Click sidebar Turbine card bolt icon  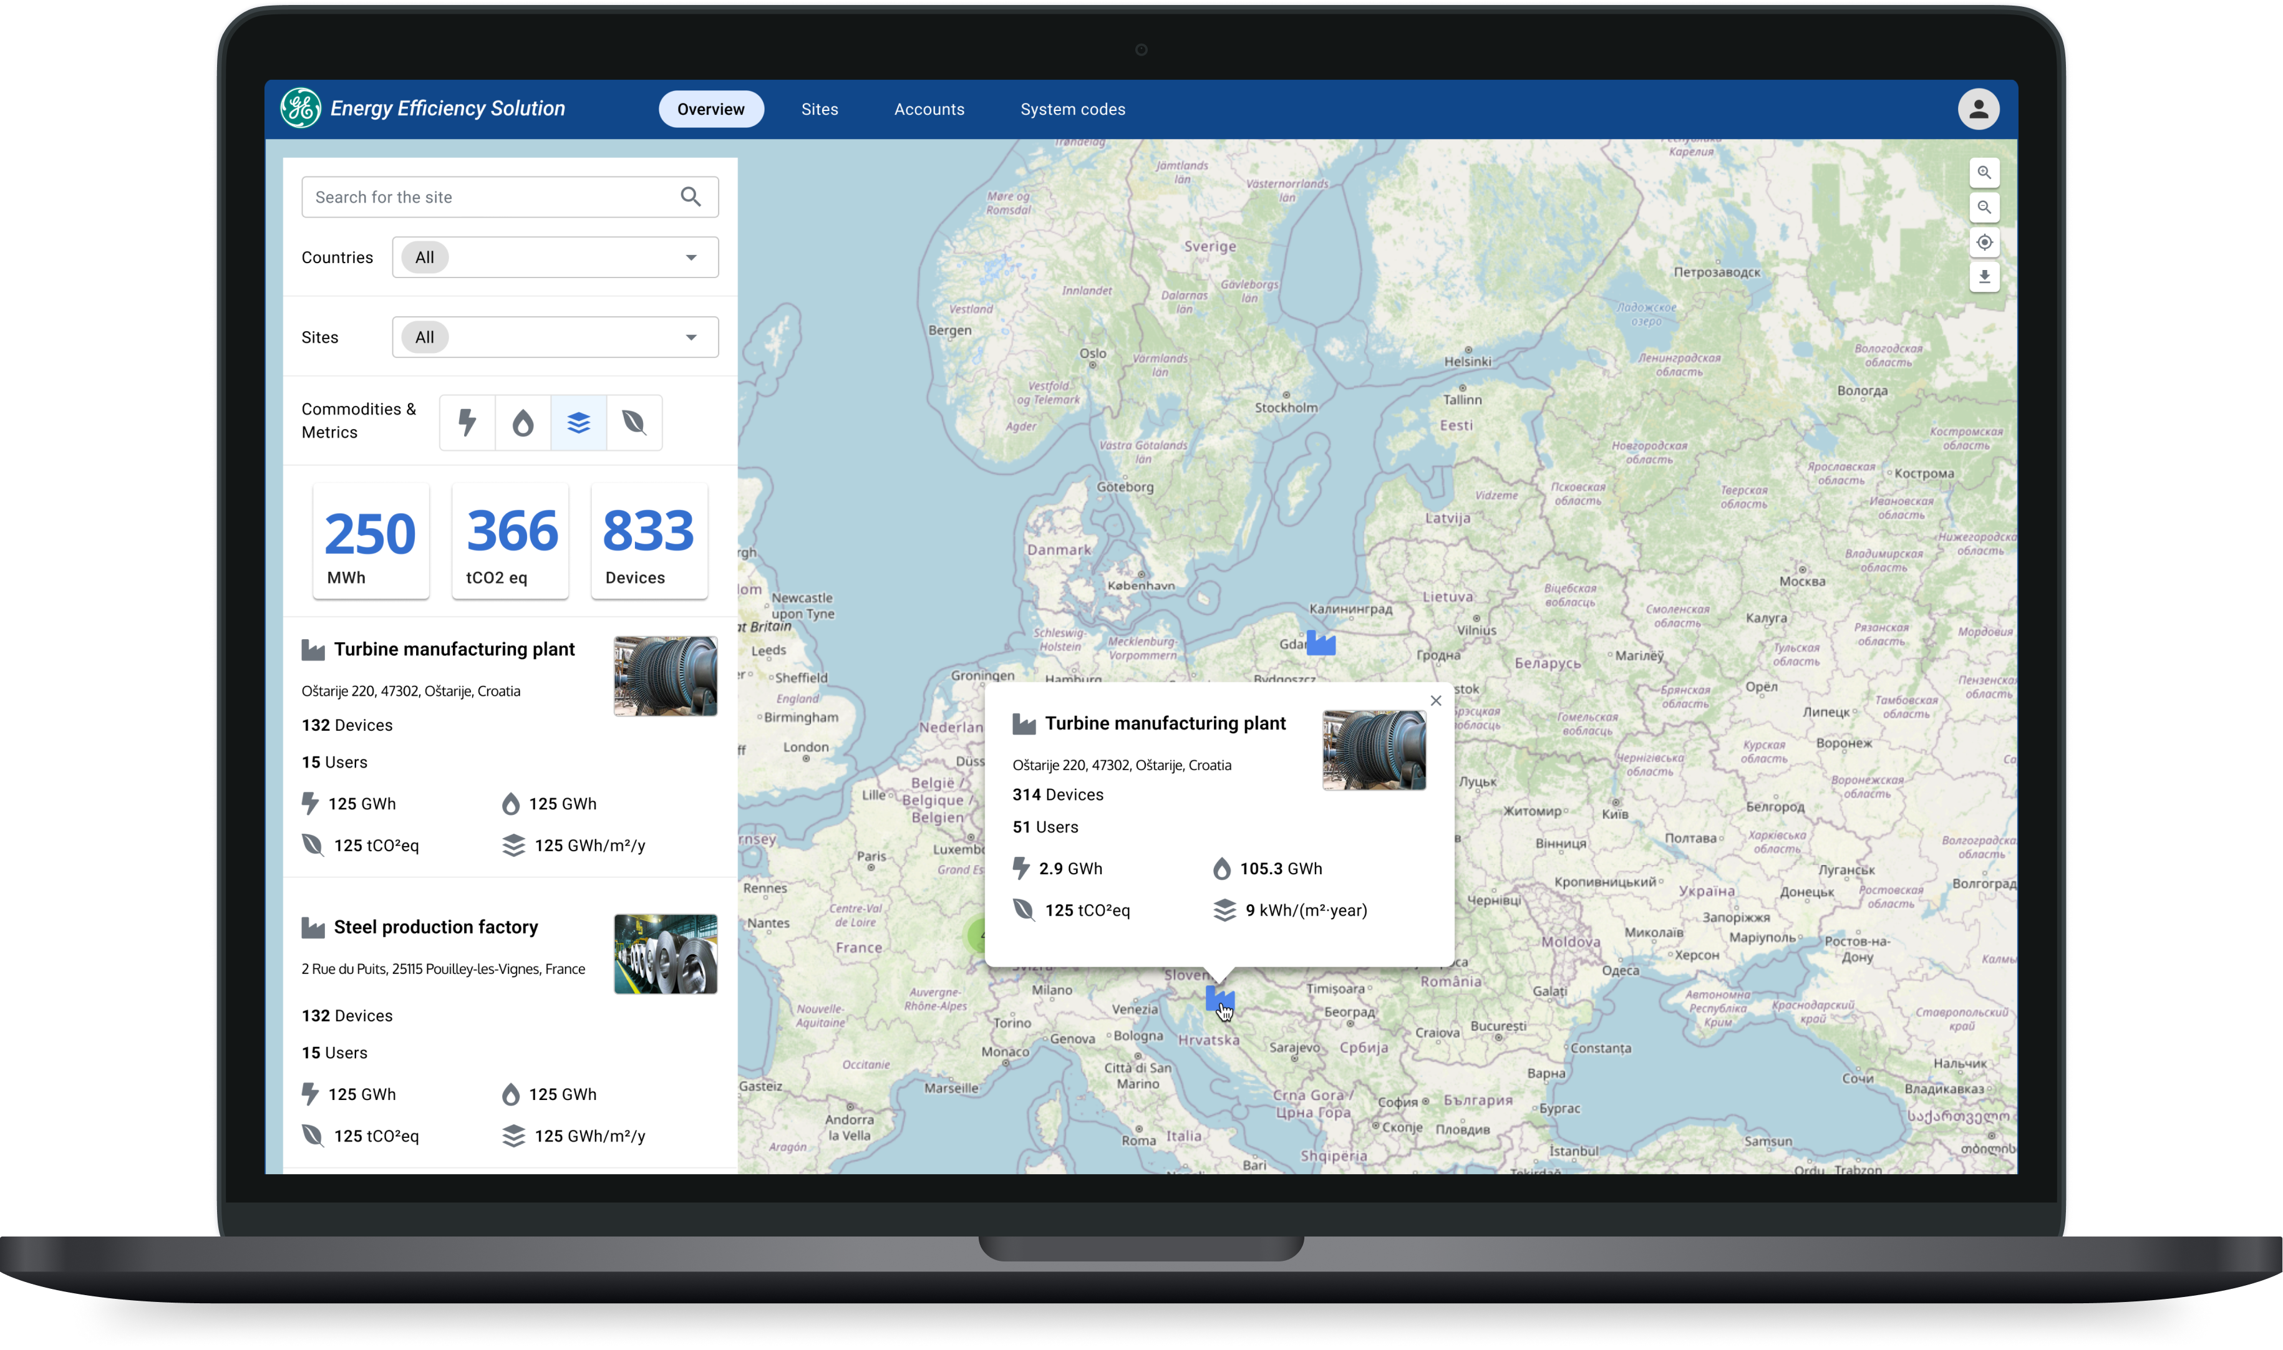[x=310, y=803]
